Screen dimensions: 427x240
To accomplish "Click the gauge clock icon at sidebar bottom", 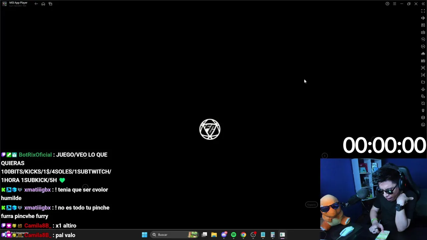I will (423, 125).
